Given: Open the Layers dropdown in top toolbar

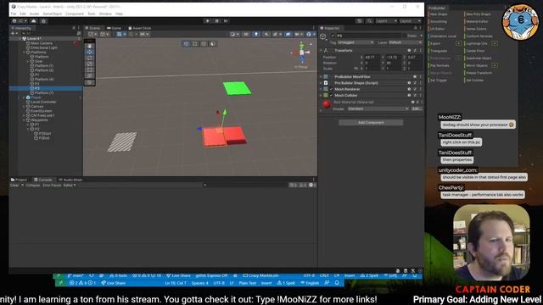Looking at the screenshot, I should [387, 21].
